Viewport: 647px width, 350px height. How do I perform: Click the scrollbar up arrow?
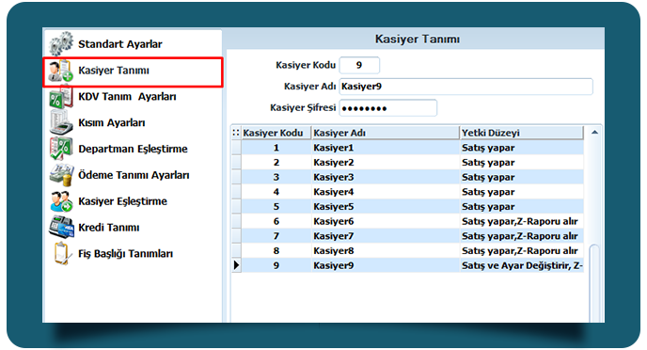tap(594, 133)
